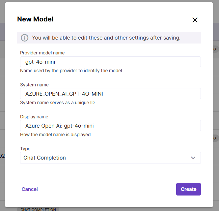Viewport: 219px width, 211px height.
Task: Select the Display name text box
Action: [110, 126]
